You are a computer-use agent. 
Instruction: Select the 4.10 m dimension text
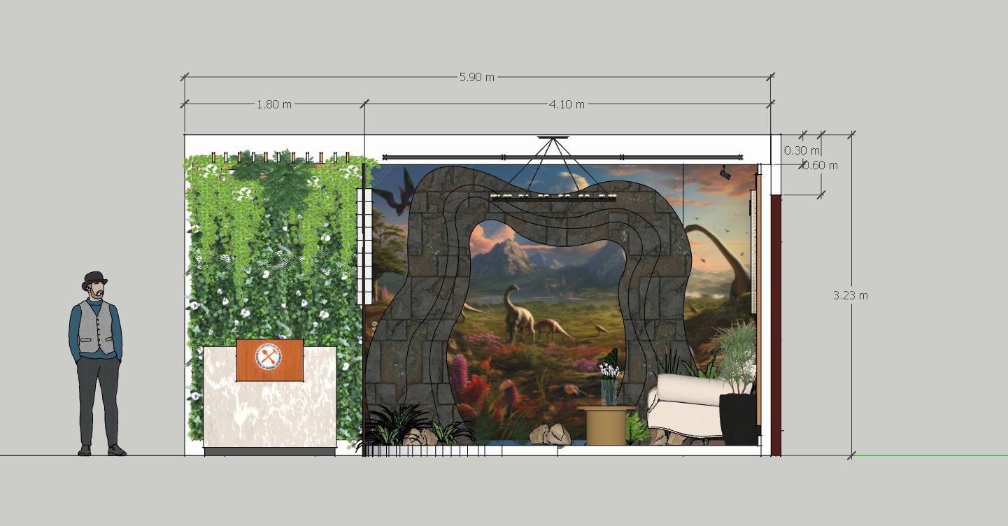click(567, 104)
